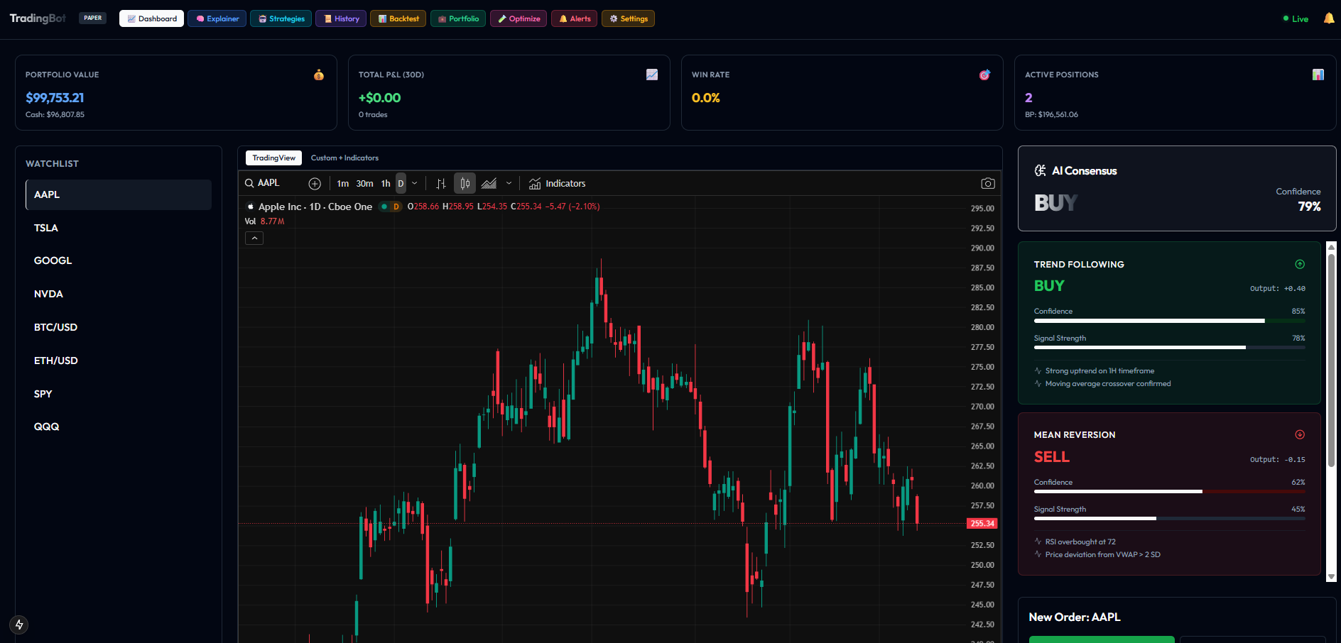This screenshot has width=1341, height=643.
Task: Select the candlestick chart type icon
Action: click(x=465, y=183)
